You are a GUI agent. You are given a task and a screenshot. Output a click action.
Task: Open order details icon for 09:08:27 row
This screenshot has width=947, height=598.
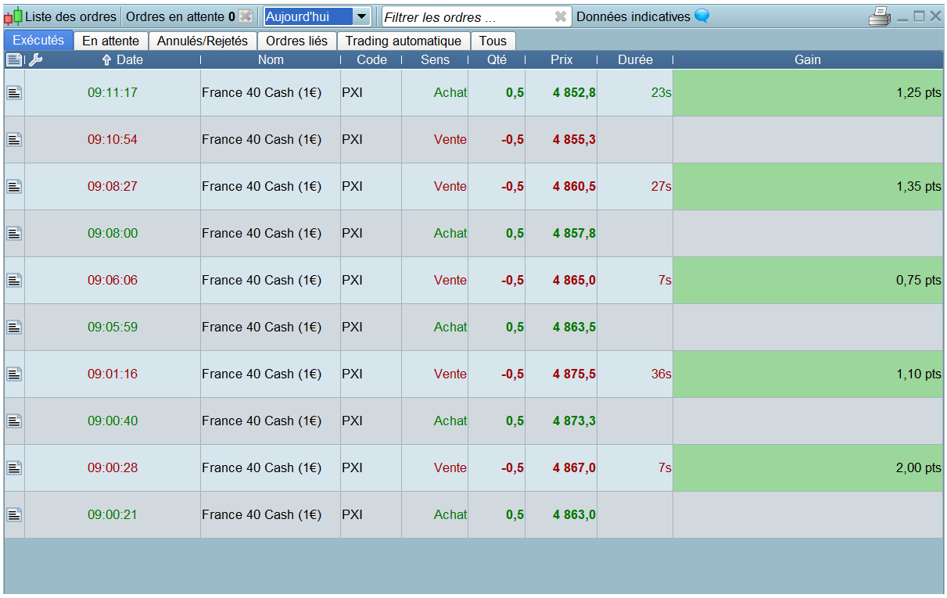(14, 186)
